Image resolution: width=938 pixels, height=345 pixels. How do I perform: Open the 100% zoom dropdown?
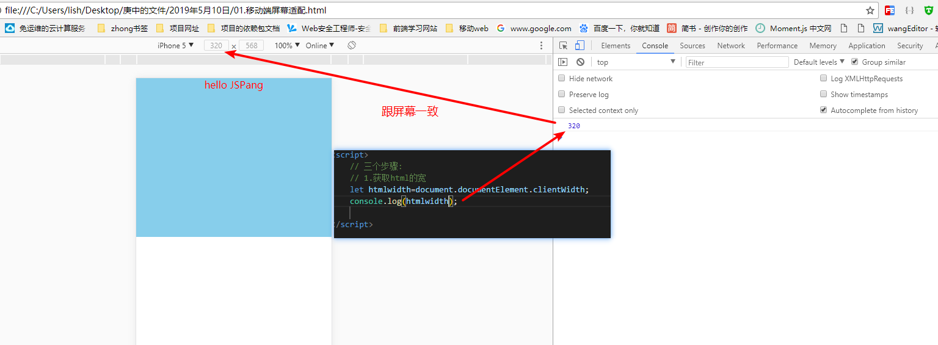[x=287, y=46]
